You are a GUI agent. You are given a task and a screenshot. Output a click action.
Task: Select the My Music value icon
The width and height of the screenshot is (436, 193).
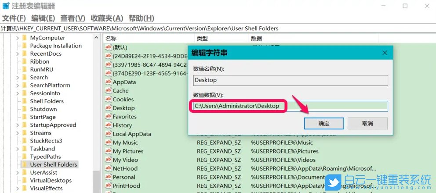108,143
